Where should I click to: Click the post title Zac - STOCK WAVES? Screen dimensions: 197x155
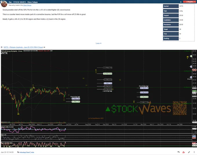(23, 2)
